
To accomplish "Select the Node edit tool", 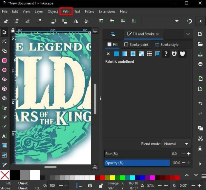I will pyautogui.click(x=4, y=41).
